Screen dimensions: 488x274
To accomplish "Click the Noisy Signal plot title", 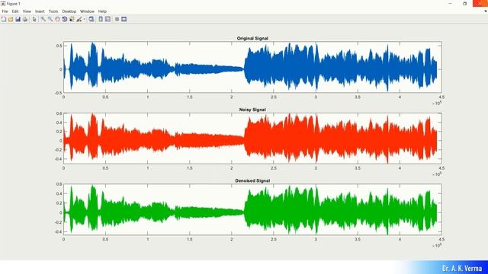I will click(252, 110).
